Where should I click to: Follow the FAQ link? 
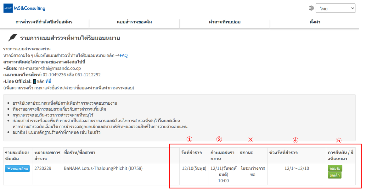(x=124, y=55)
